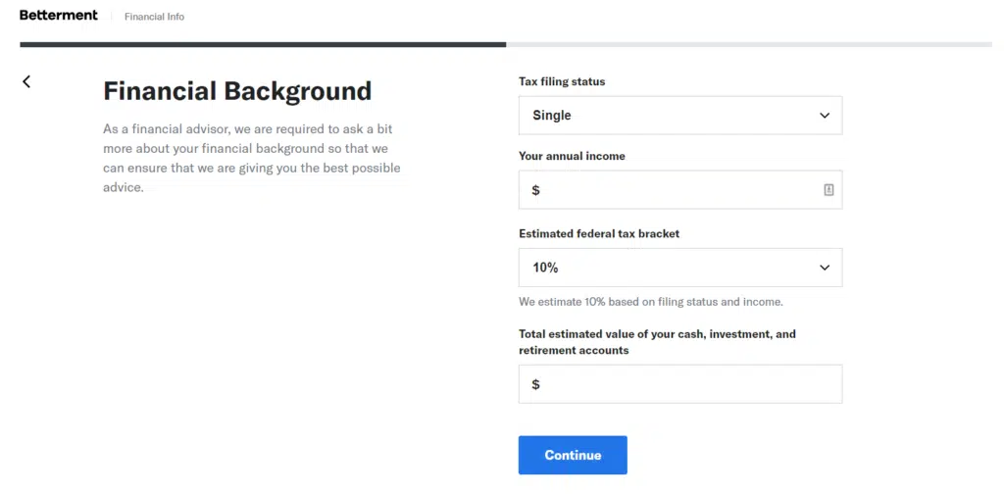Click the chevron arrow in tax bracket field
1004x494 pixels.
click(x=824, y=268)
